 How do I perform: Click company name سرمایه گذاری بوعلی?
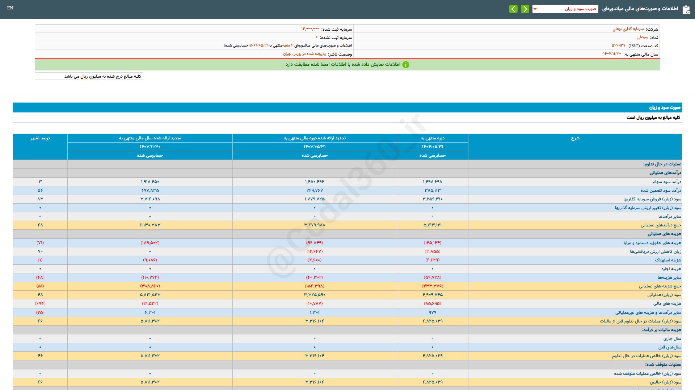(x=628, y=29)
